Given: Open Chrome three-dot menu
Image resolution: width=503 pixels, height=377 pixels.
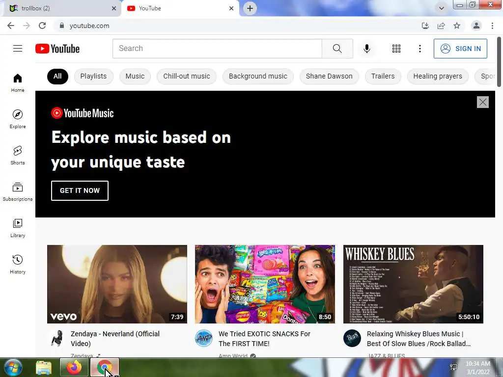Looking at the screenshot, I should [492, 26].
